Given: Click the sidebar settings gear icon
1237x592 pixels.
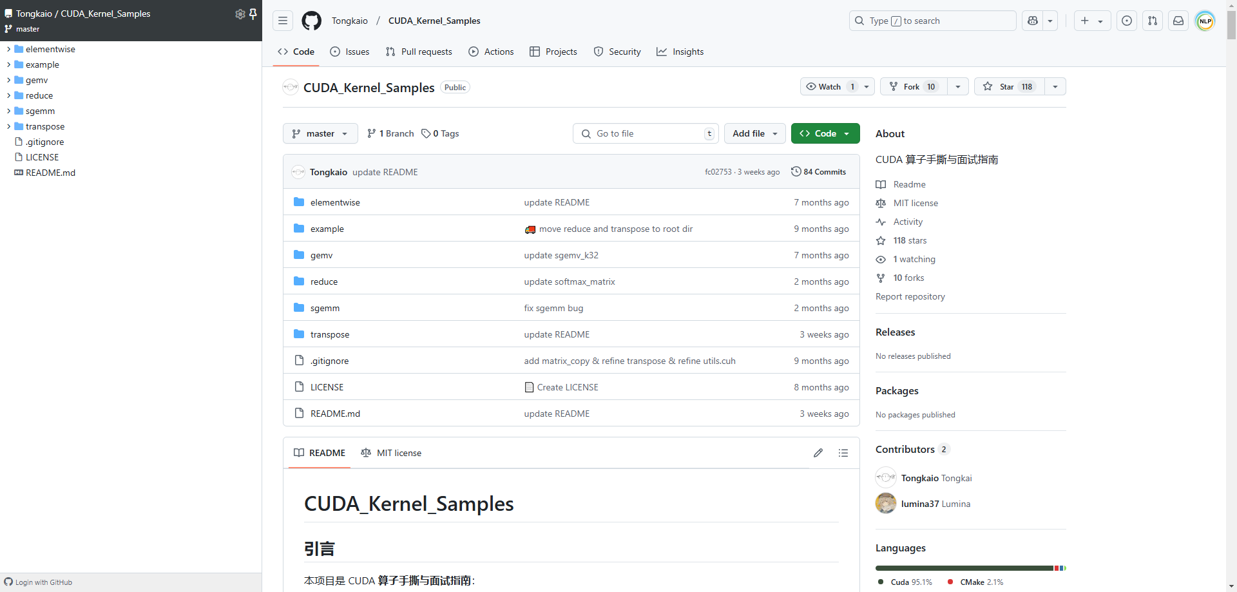Looking at the screenshot, I should 240,14.
